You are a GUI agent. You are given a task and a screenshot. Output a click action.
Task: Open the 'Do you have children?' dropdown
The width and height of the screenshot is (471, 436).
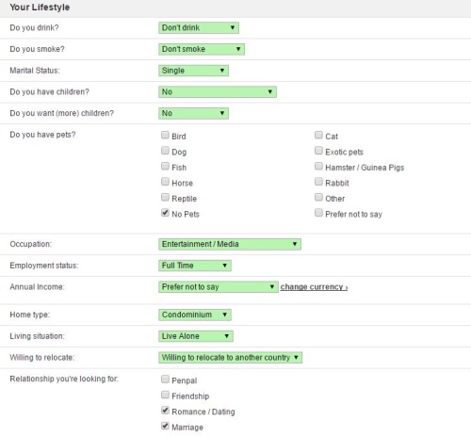click(x=218, y=91)
